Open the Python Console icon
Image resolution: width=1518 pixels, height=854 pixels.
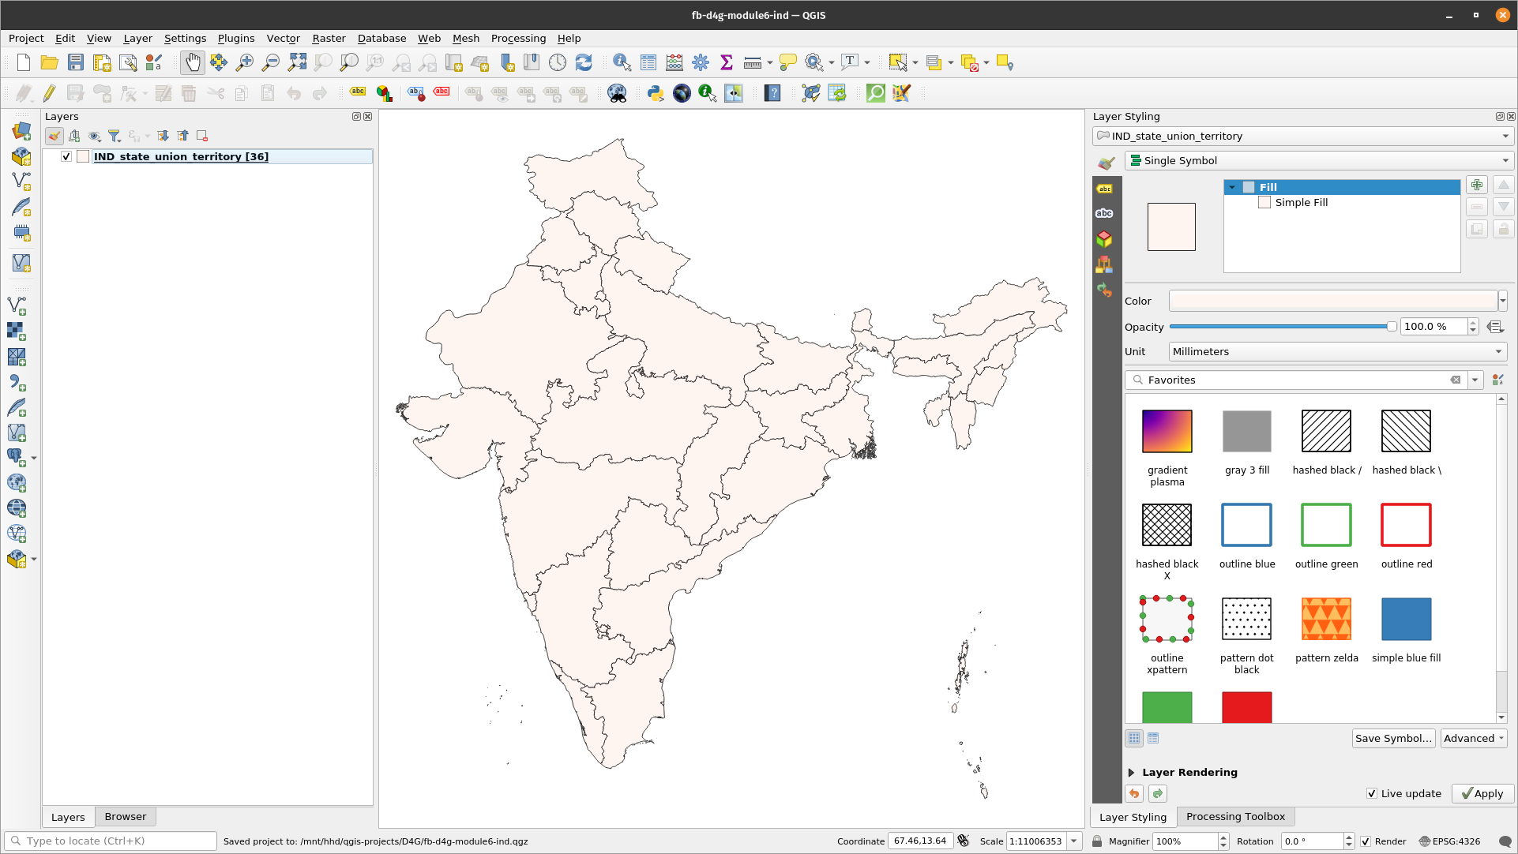click(x=656, y=93)
